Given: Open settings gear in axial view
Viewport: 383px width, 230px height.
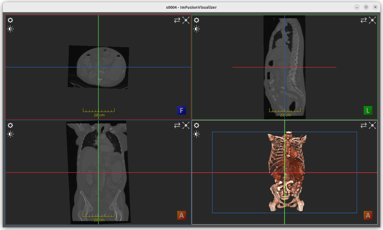Looking at the screenshot, I should point(10,20).
